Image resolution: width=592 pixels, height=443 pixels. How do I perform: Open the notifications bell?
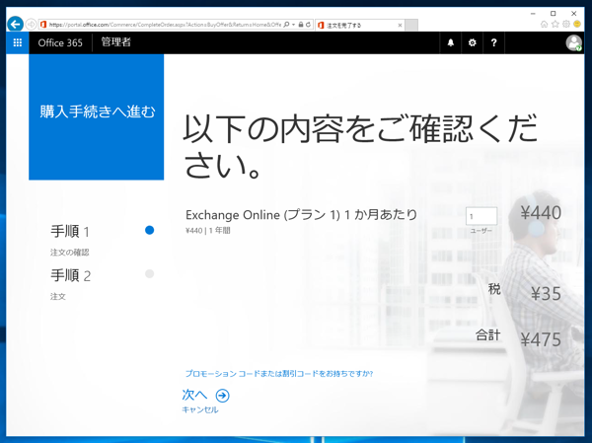point(451,42)
